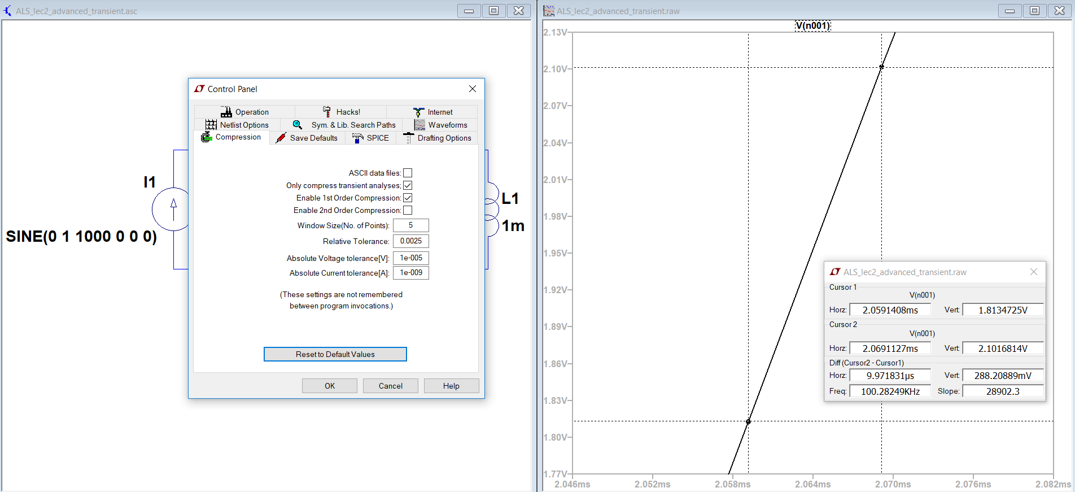This screenshot has height=492, width=1075.
Task: Click the Hacks! hammer icon
Action: [x=327, y=112]
